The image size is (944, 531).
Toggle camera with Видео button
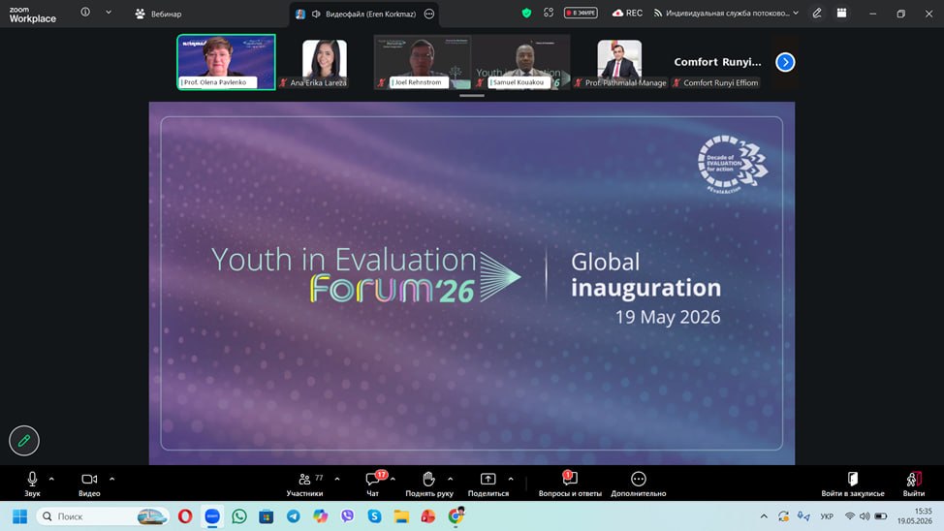pos(89,484)
